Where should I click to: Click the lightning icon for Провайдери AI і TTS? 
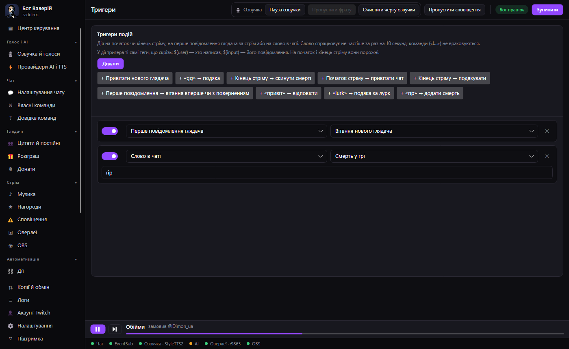[11, 67]
